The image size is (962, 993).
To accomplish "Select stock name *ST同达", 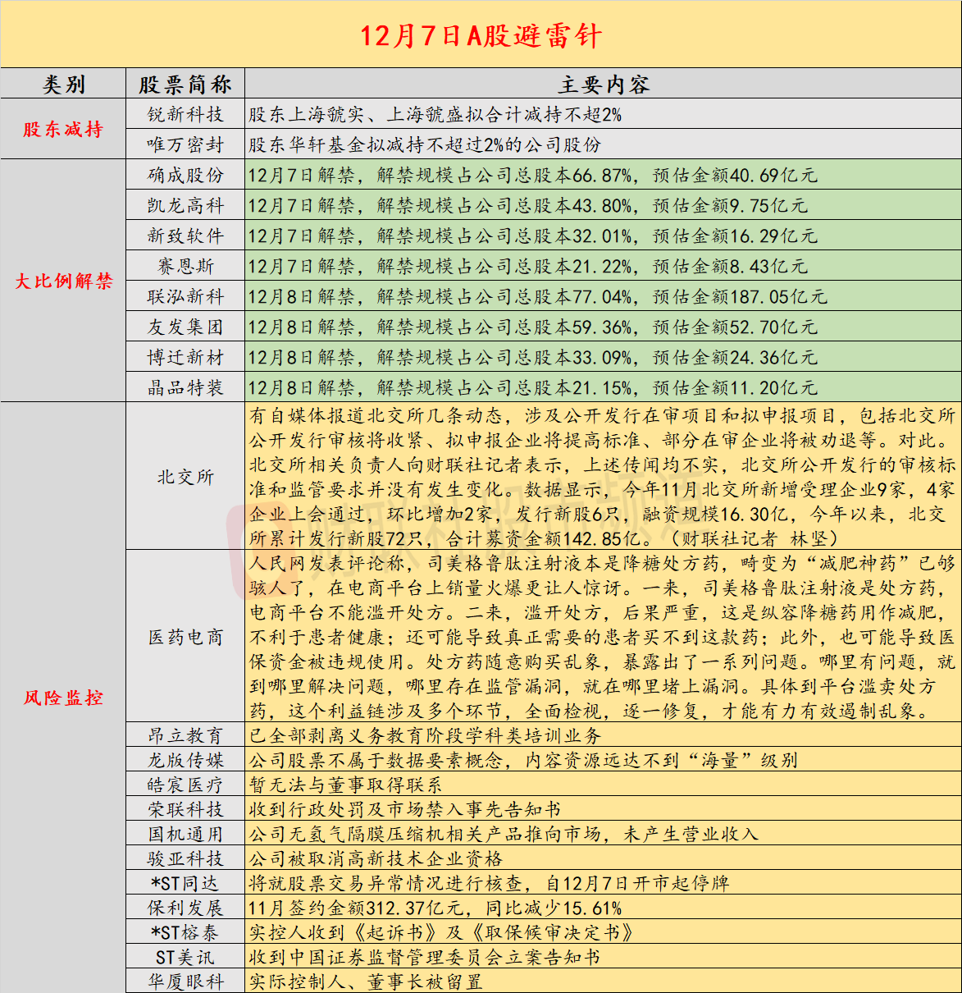I will 185,883.
